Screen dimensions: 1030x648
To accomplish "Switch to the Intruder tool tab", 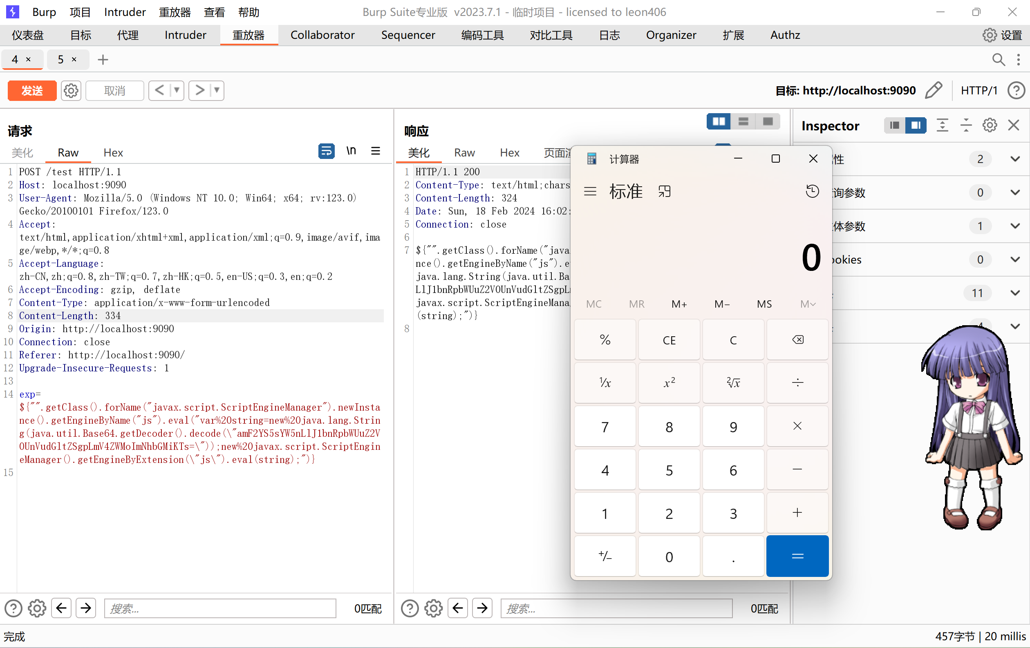I will [185, 35].
